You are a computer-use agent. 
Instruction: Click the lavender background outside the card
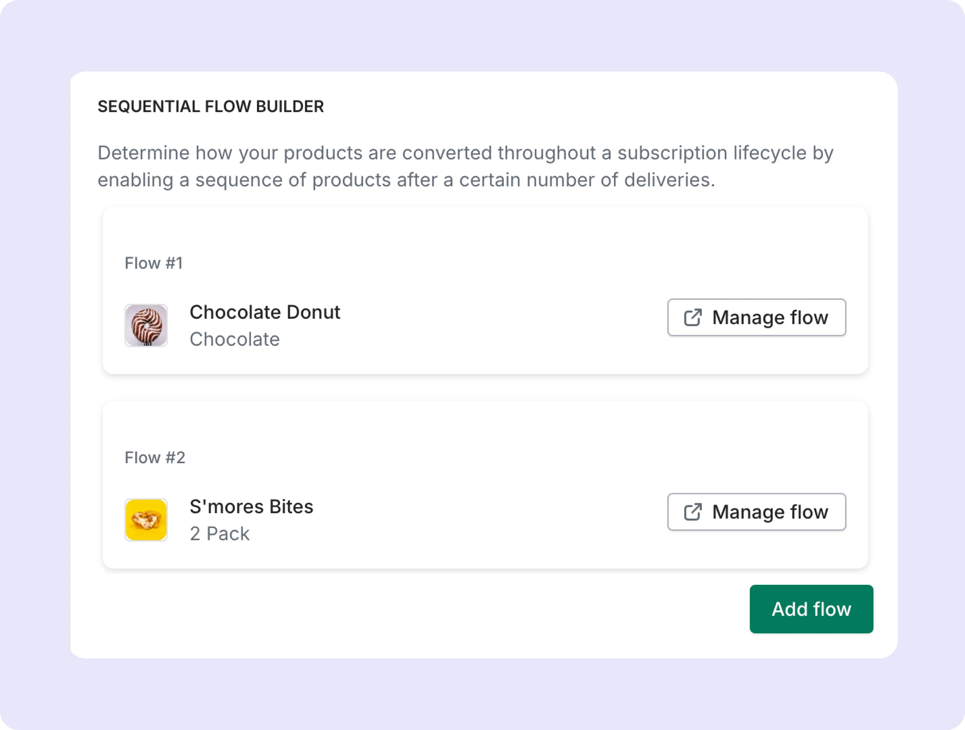[x=480, y=35]
